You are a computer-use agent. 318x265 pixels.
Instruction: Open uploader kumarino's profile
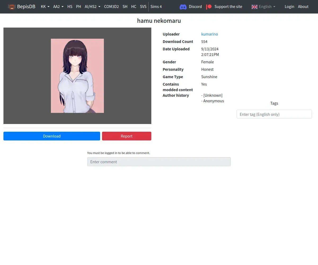click(210, 34)
